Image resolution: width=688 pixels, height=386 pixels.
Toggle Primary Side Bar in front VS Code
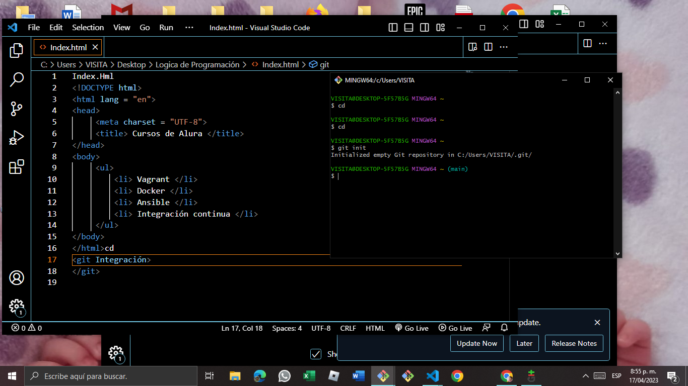(x=393, y=28)
